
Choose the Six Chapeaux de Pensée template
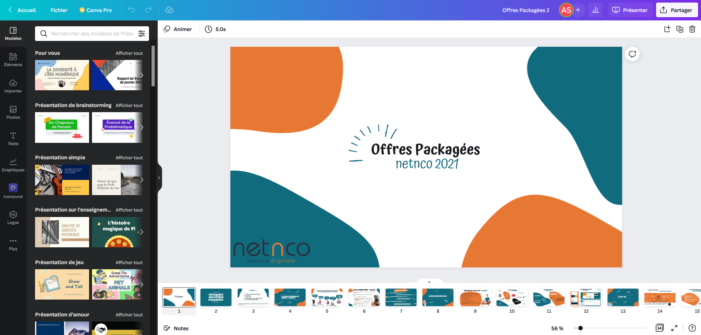point(62,127)
